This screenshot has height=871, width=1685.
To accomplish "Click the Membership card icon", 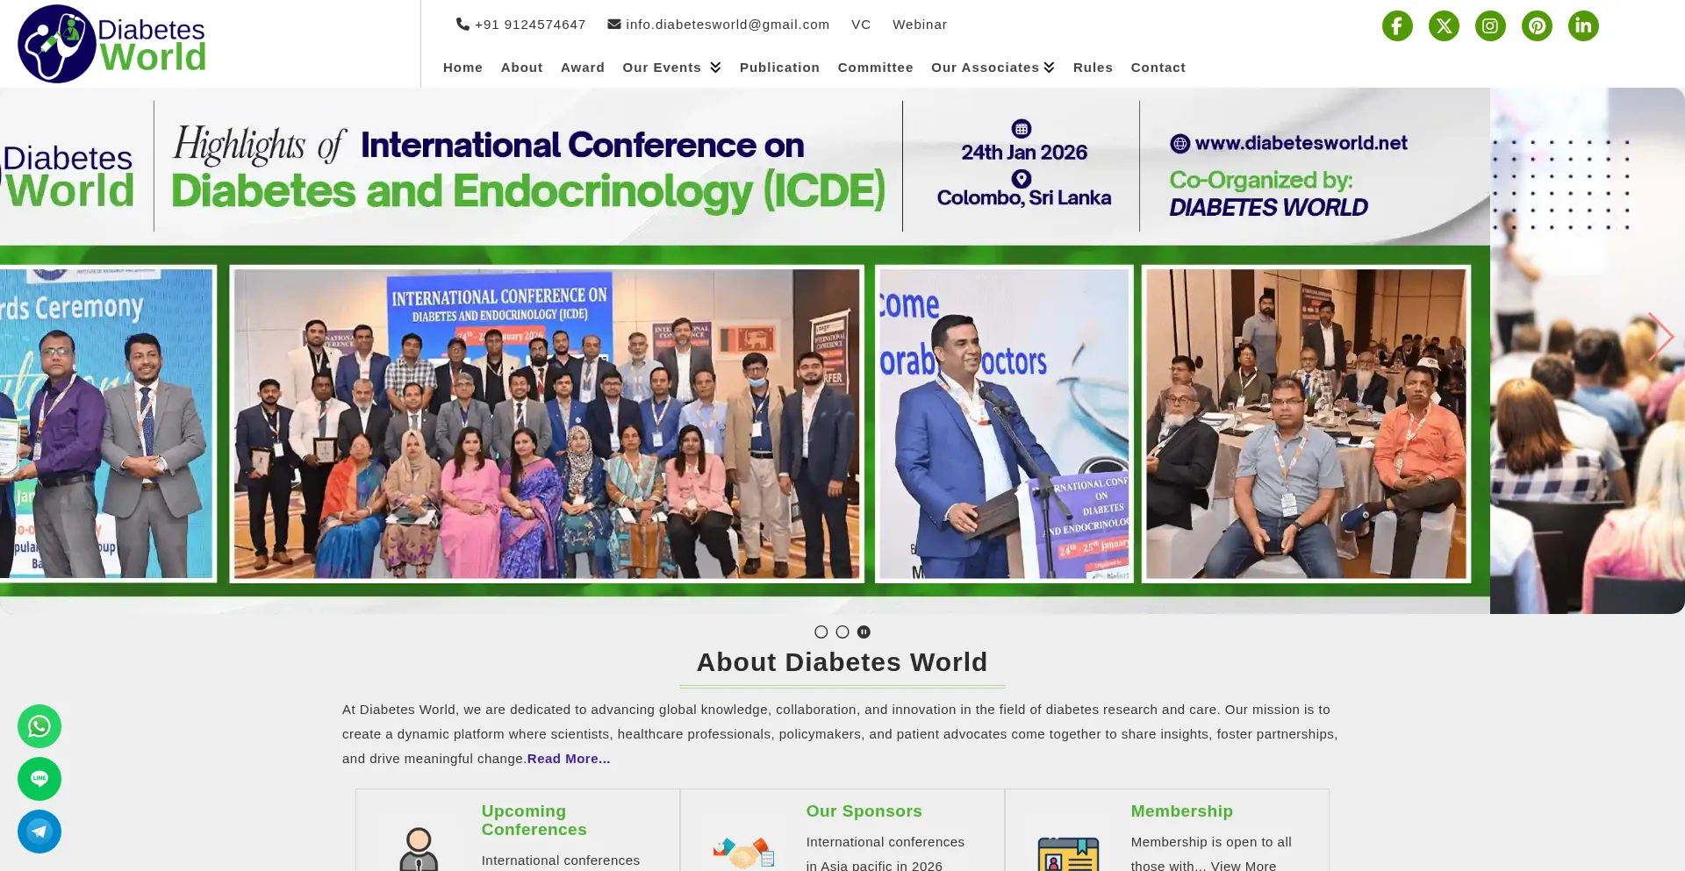I will point(1068,854).
